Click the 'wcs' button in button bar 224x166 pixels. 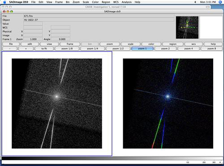click(194, 44)
